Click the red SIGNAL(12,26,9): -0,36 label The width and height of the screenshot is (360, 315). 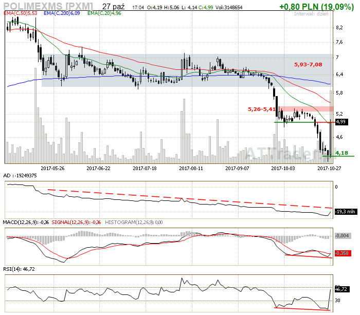(x=76, y=223)
